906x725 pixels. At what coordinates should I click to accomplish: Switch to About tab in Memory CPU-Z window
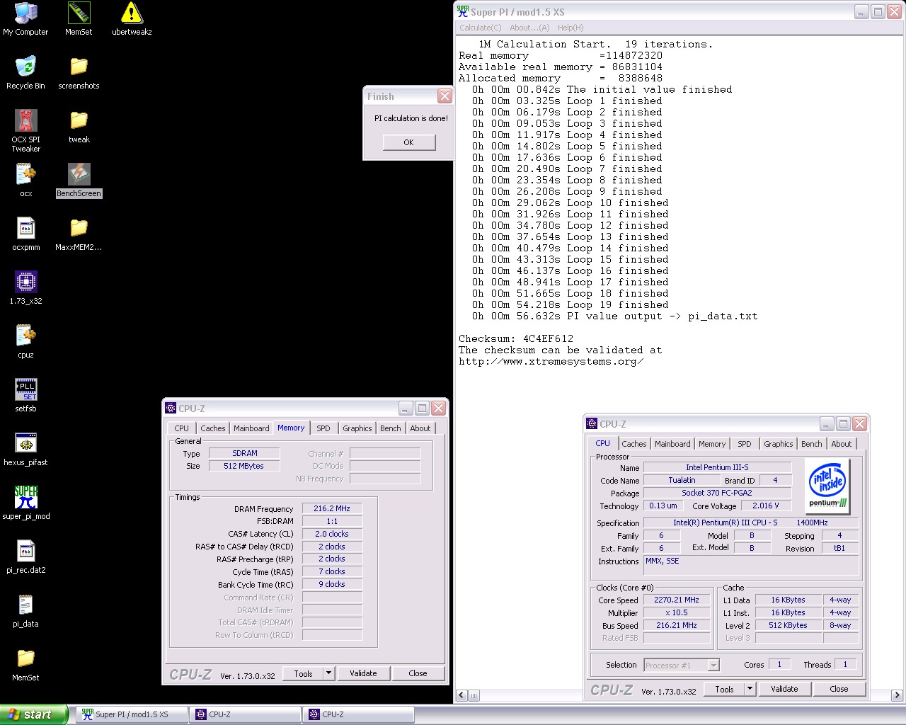(420, 428)
